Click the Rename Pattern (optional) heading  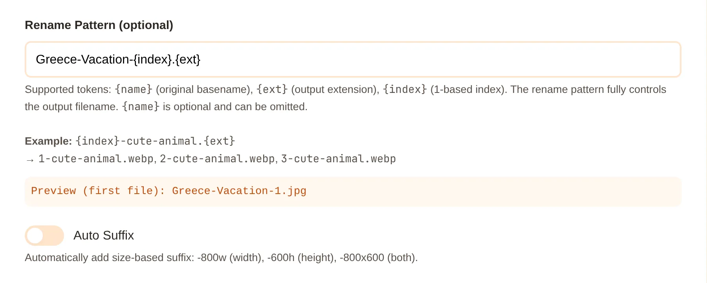point(99,25)
